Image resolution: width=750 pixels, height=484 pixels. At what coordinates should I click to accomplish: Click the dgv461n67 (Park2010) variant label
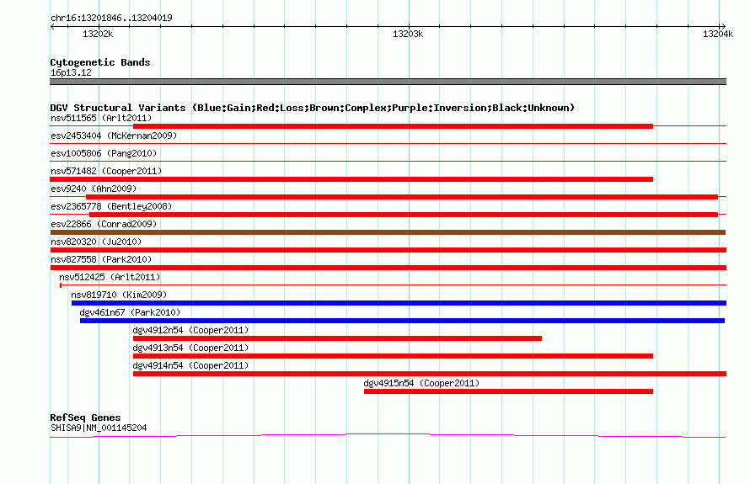point(130,312)
